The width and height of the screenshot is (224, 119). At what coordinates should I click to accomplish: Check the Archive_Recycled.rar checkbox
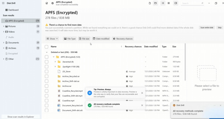(x=46, y=76)
